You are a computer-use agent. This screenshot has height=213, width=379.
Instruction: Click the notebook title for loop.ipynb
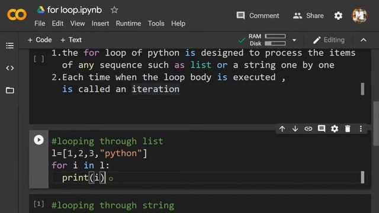click(75, 10)
